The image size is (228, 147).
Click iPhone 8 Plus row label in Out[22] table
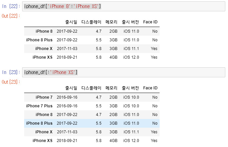coord(39,40)
